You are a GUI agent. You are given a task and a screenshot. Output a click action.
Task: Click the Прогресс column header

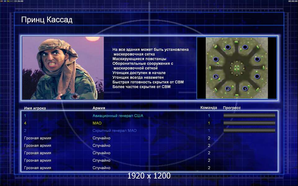tap(232, 108)
